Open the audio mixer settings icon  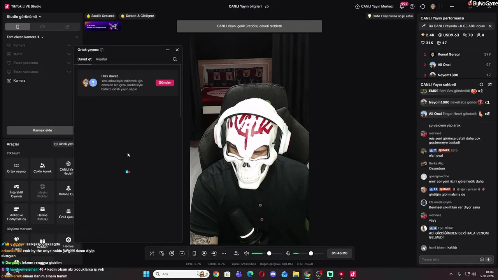236,253
